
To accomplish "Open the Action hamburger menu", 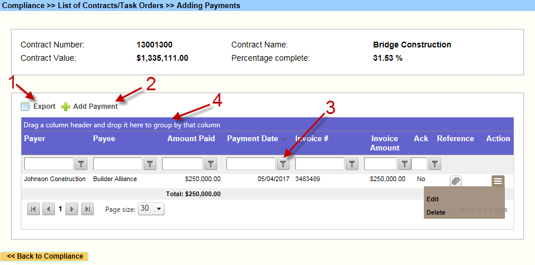I will point(497,181).
